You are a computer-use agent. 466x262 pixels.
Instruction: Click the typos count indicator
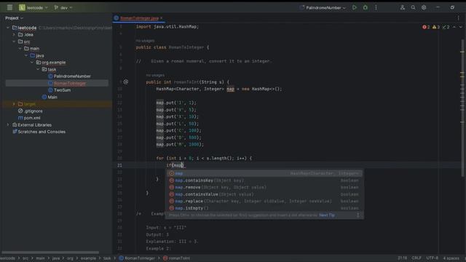pyautogui.click(x=446, y=27)
